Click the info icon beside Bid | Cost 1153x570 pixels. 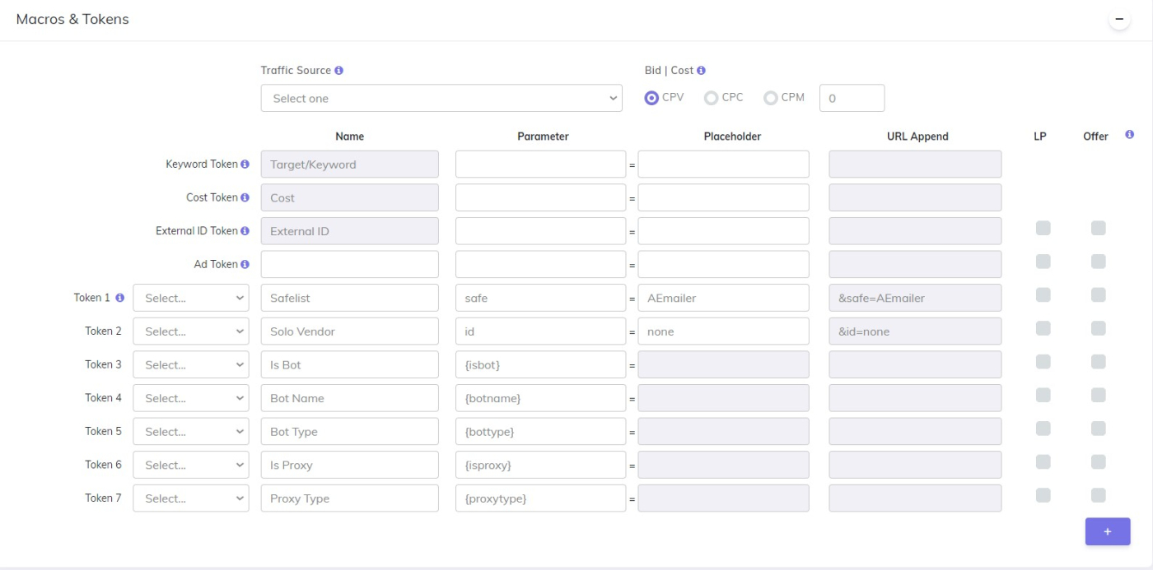(x=701, y=71)
